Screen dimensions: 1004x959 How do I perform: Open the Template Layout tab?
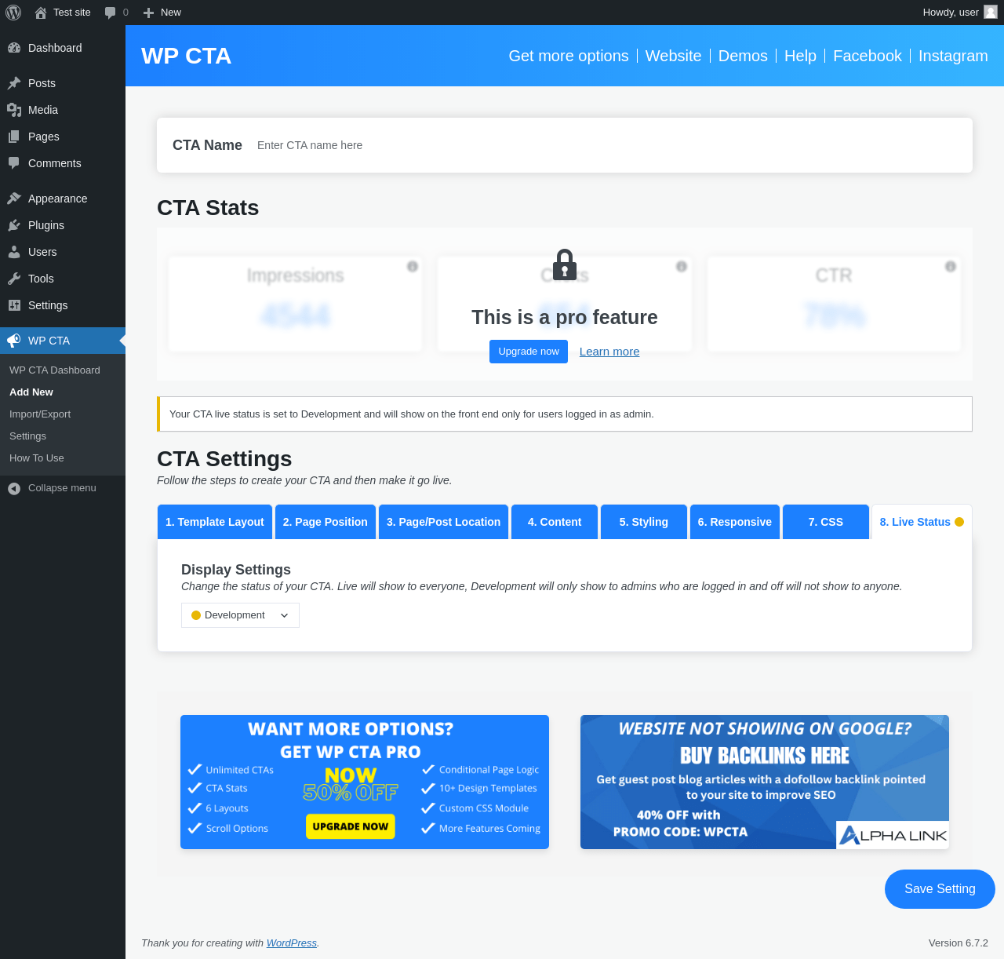[215, 522]
